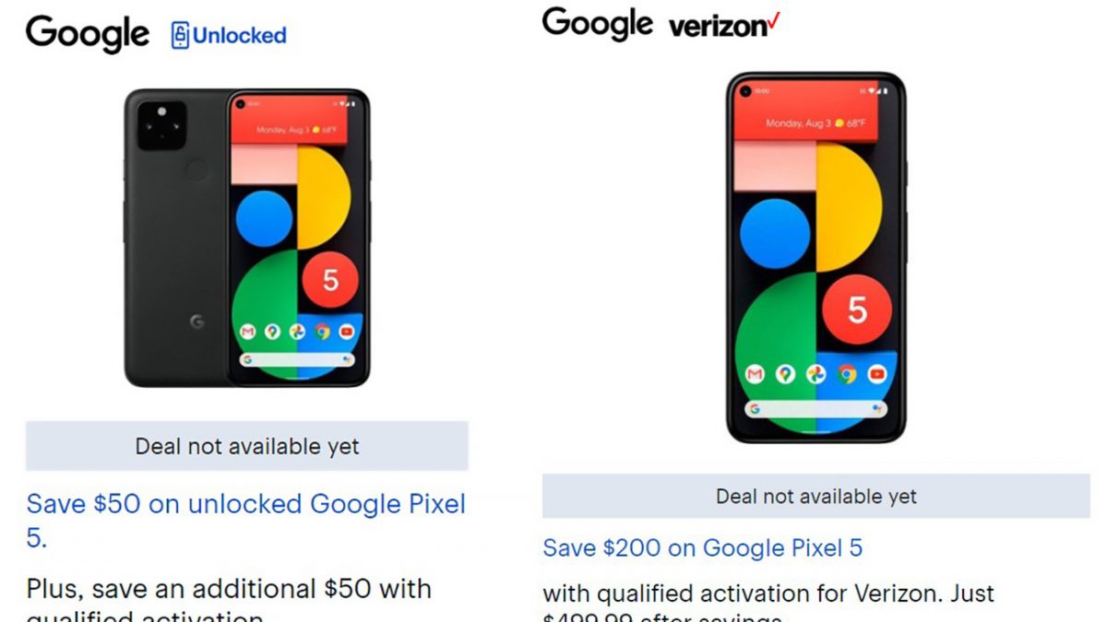Click the Chrome icon on the Verizon phone screen
Image resolution: width=1107 pixels, height=622 pixels.
[x=847, y=374]
